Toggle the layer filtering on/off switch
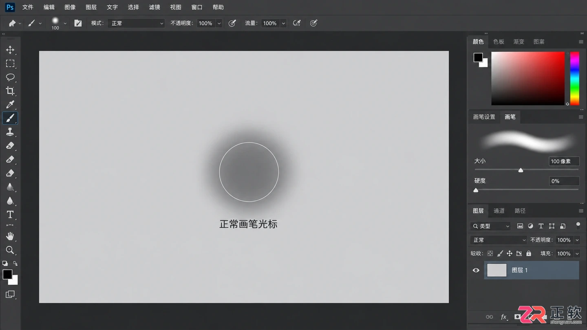The width and height of the screenshot is (587, 330). point(578,225)
